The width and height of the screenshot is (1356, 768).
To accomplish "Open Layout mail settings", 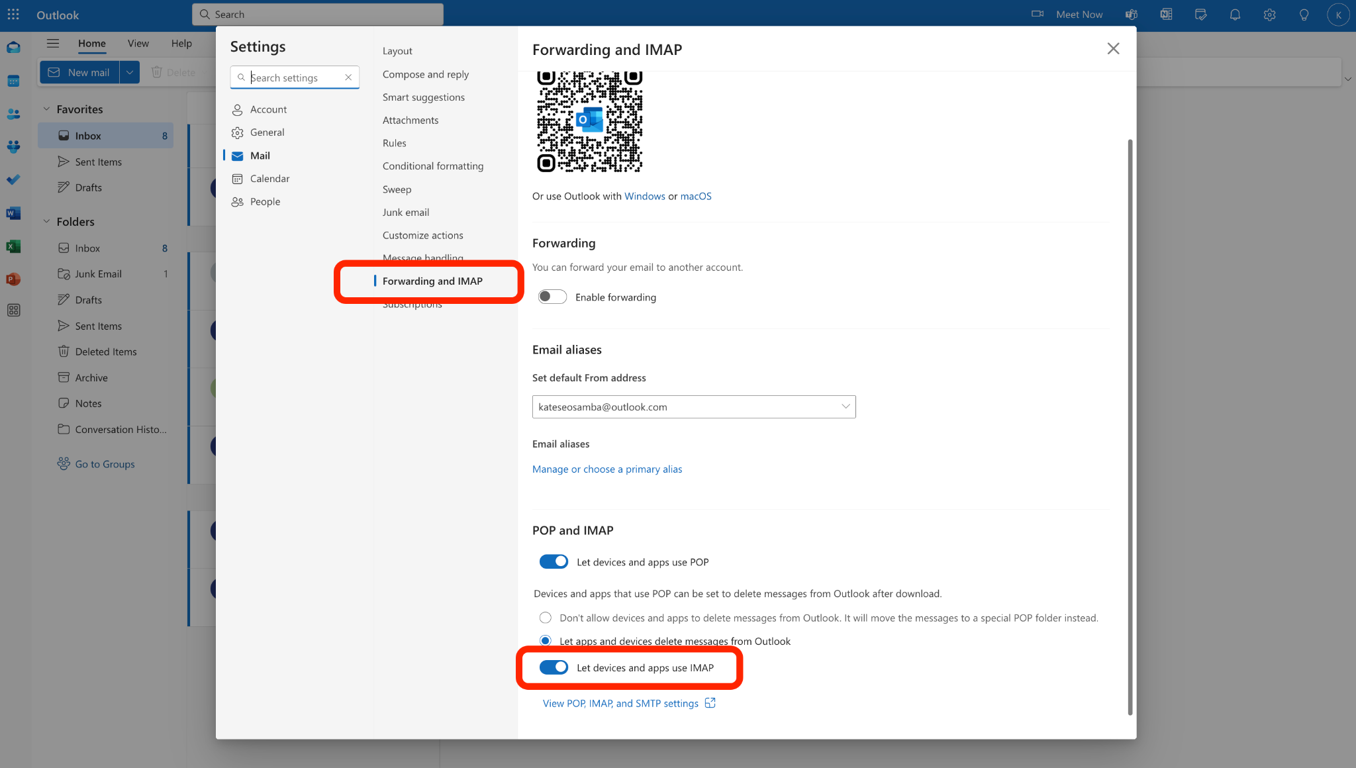I will point(397,51).
